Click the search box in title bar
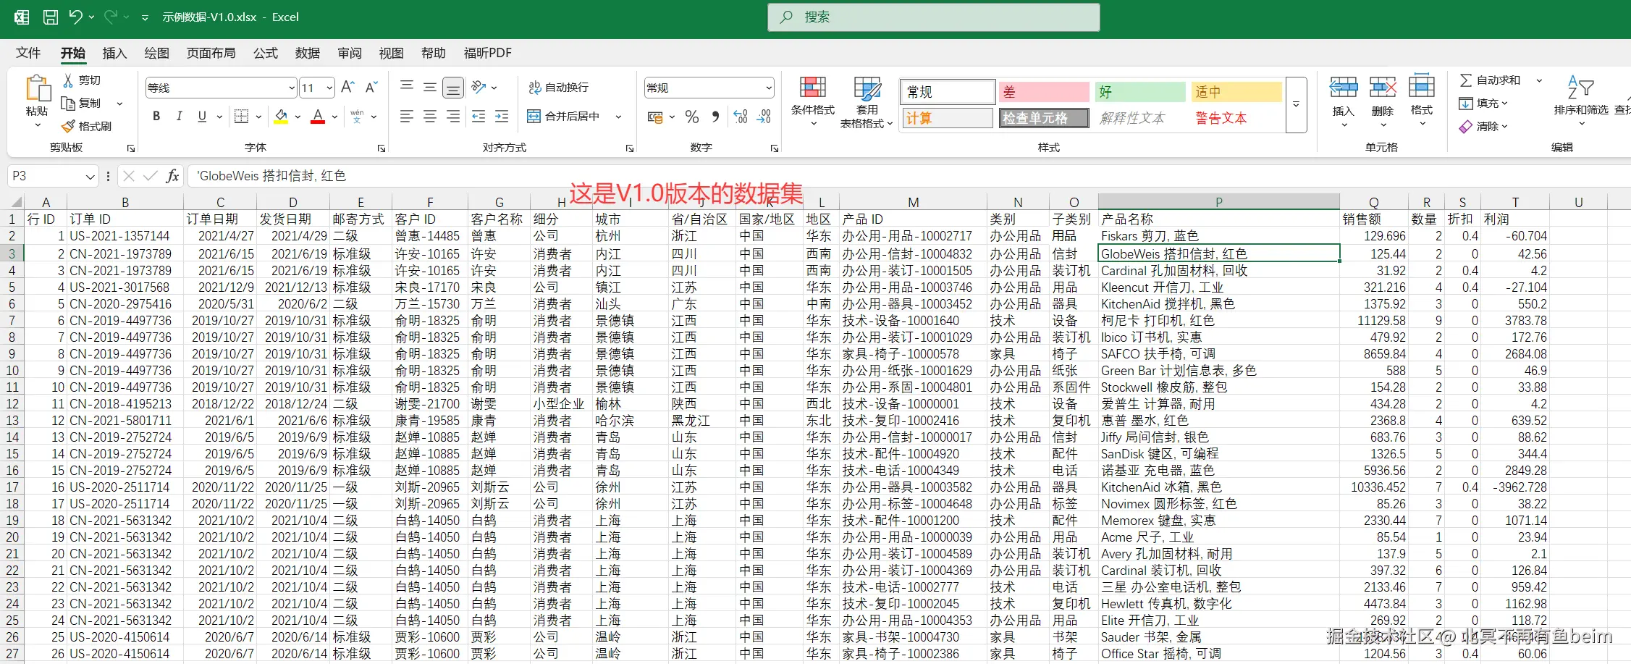The image size is (1631, 664). pos(934,17)
